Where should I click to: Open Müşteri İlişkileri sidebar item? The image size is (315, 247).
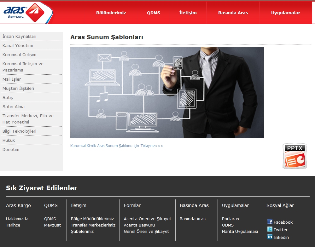point(18,89)
